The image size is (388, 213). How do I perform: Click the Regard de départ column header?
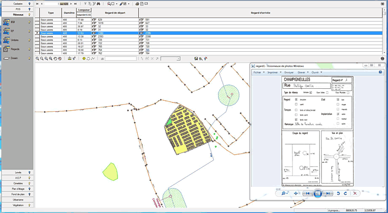tap(115, 13)
